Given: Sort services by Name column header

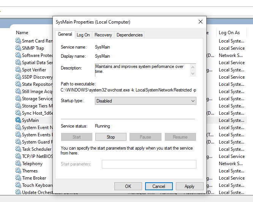Looking at the screenshot, I should (22, 33).
